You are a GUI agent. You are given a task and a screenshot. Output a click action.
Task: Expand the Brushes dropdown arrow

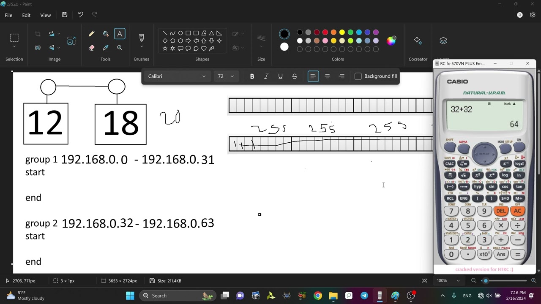tap(142, 47)
